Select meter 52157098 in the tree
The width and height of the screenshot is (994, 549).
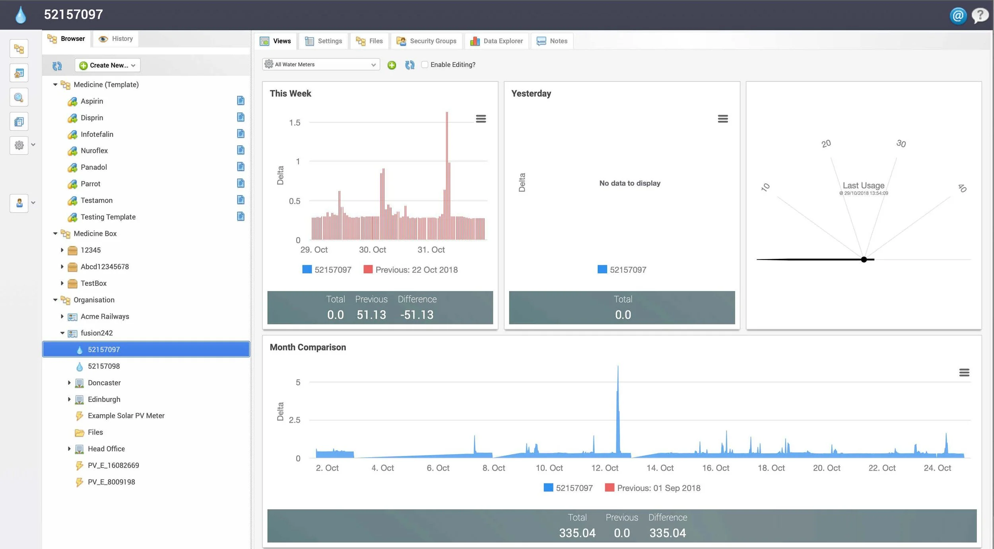tap(103, 366)
